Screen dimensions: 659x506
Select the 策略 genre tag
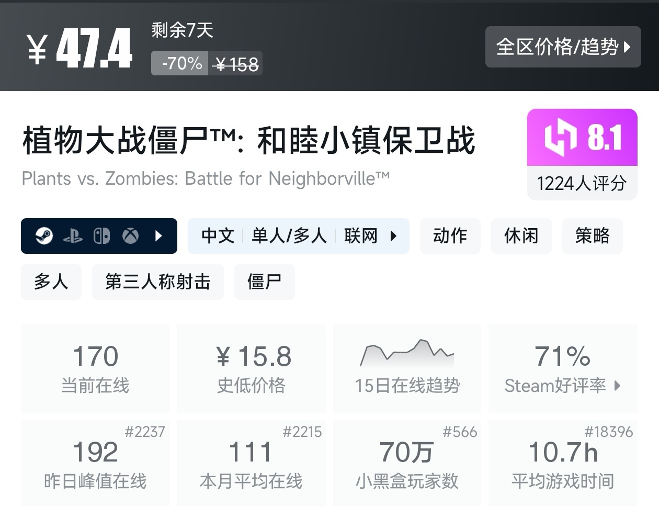pyautogui.click(x=592, y=236)
